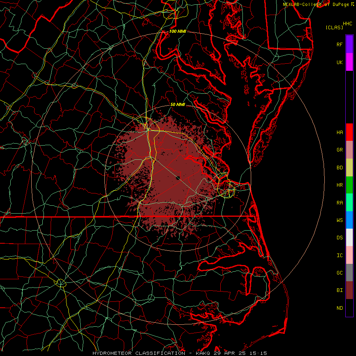
Task: Click the HA red legend swatch
Action: [x=349, y=132]
